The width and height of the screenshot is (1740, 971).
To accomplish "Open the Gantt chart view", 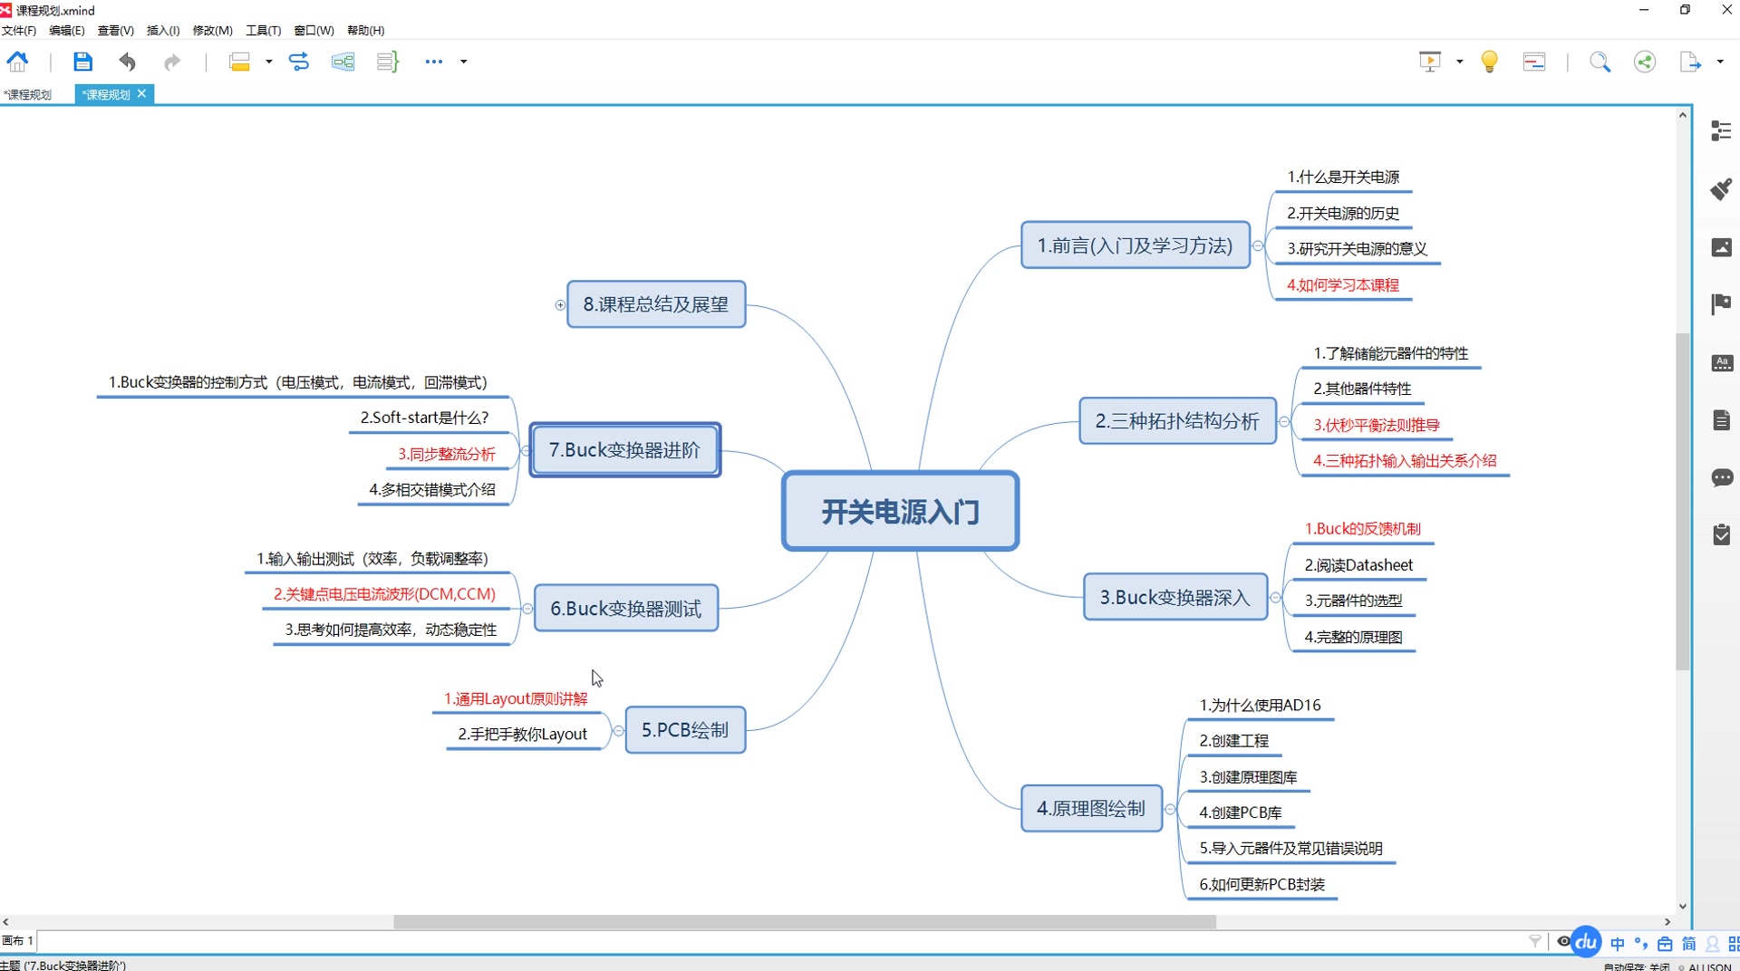I will click(x=1534, y=62).
